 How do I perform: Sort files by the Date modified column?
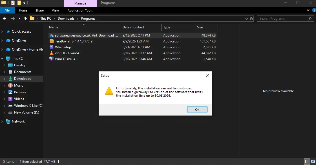tap(133, 27)
